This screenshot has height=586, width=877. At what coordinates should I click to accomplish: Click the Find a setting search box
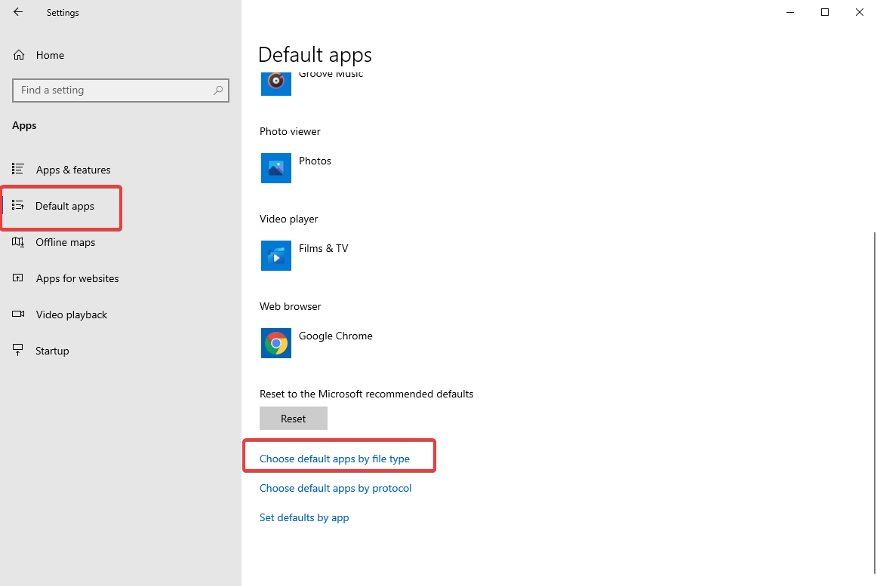coord(120,90)
